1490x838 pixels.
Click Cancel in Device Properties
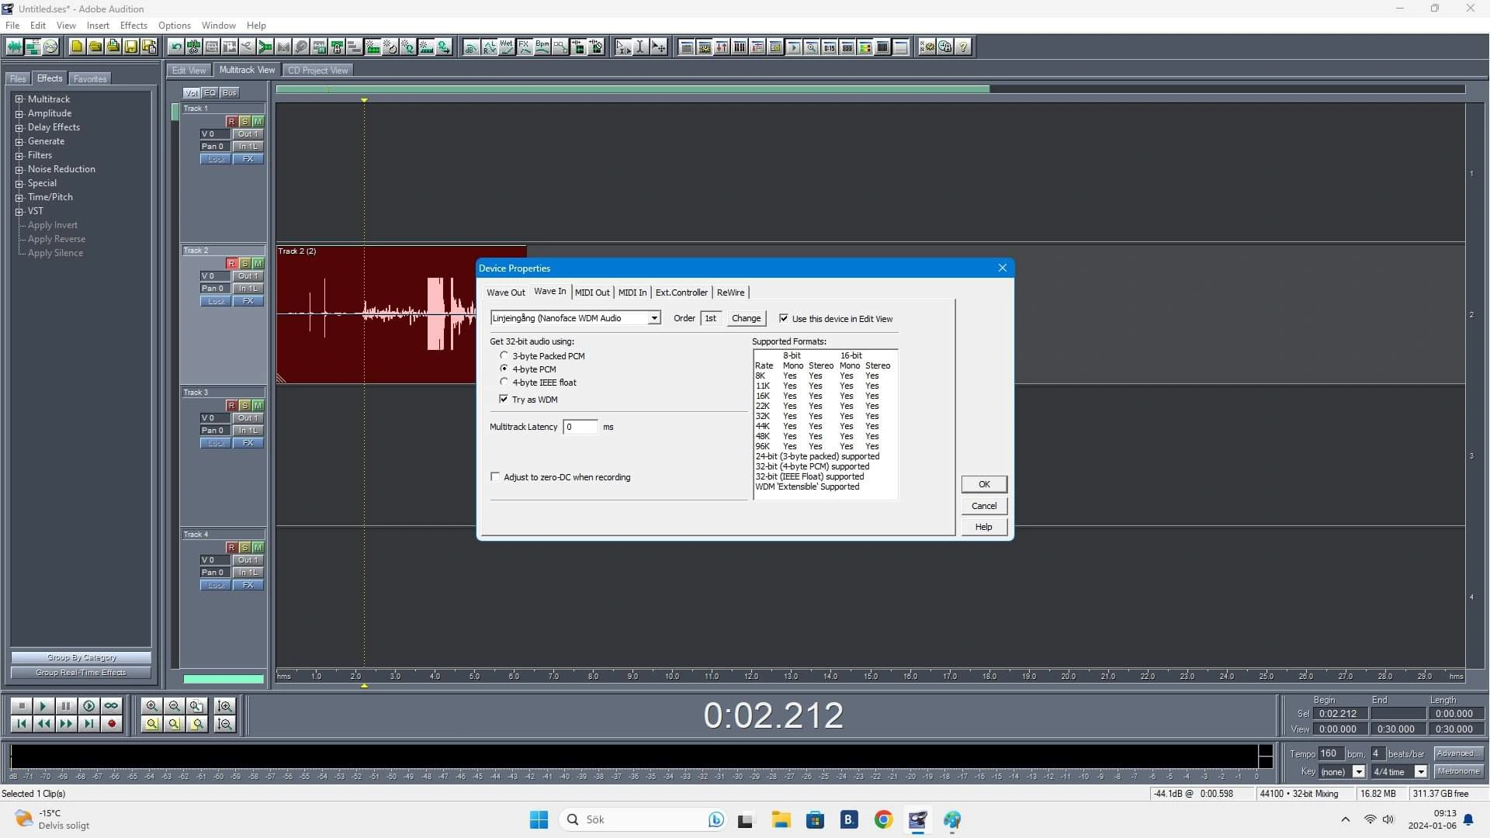(984, 506)
